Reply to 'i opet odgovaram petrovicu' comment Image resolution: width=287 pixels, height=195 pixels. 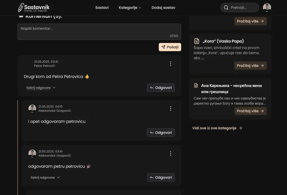pos(161,133)
